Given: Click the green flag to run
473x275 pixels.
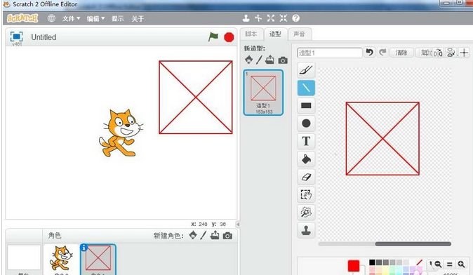Looking at the screenshot, I should [x=213, y=37].
